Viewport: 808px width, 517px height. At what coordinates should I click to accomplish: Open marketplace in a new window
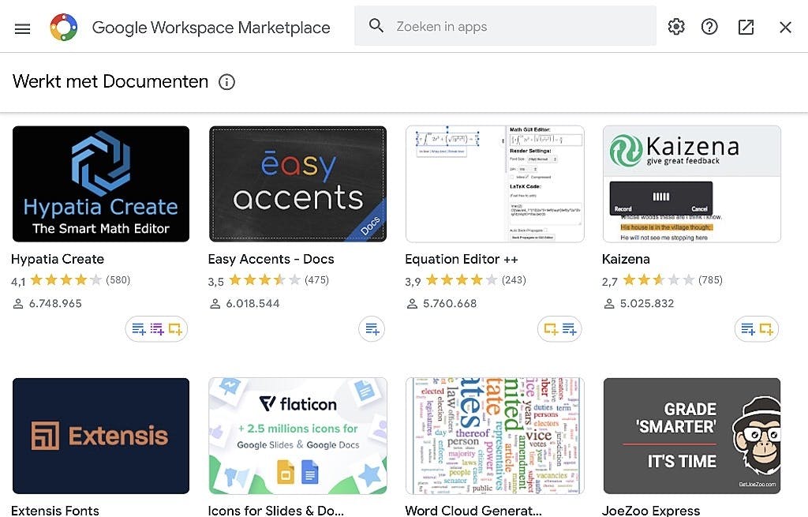(746, 27)
